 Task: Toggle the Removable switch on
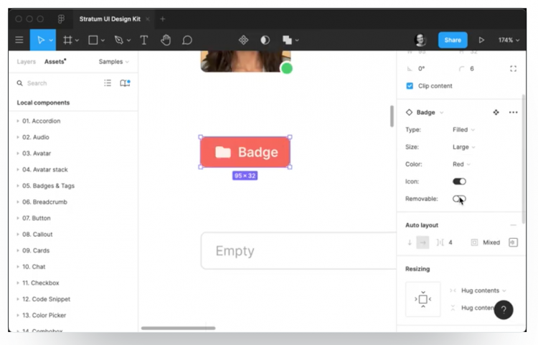click(459, 199)
